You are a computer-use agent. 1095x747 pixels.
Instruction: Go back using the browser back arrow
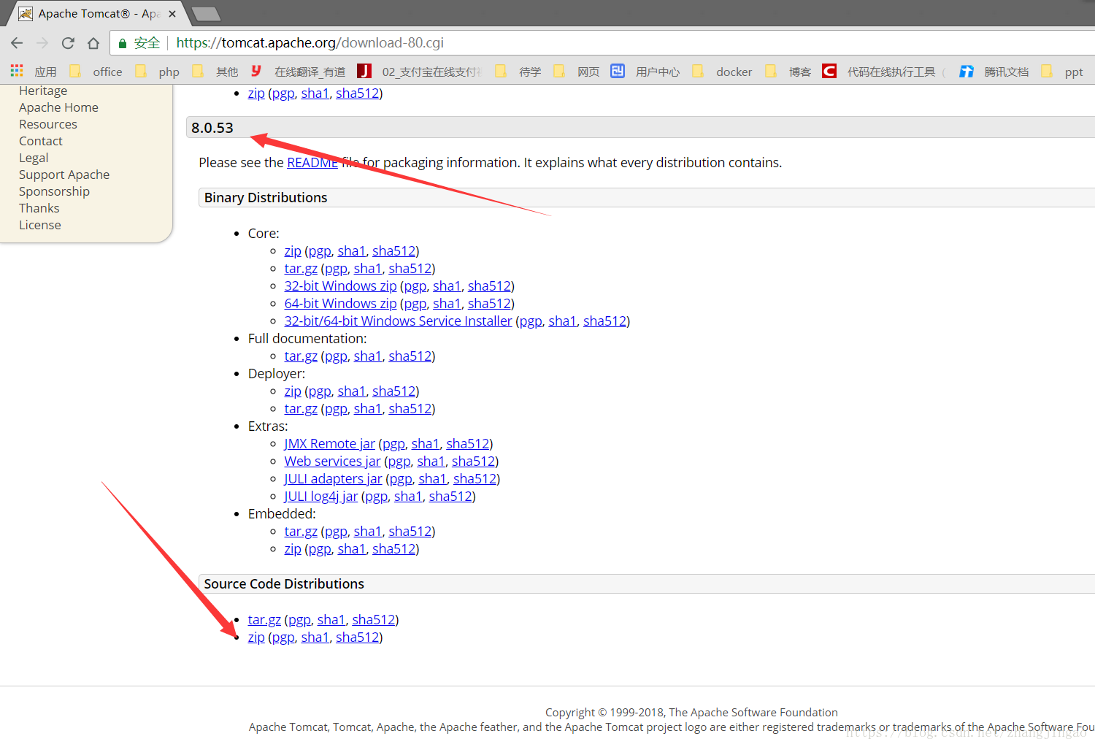click(x=17, y=43)
